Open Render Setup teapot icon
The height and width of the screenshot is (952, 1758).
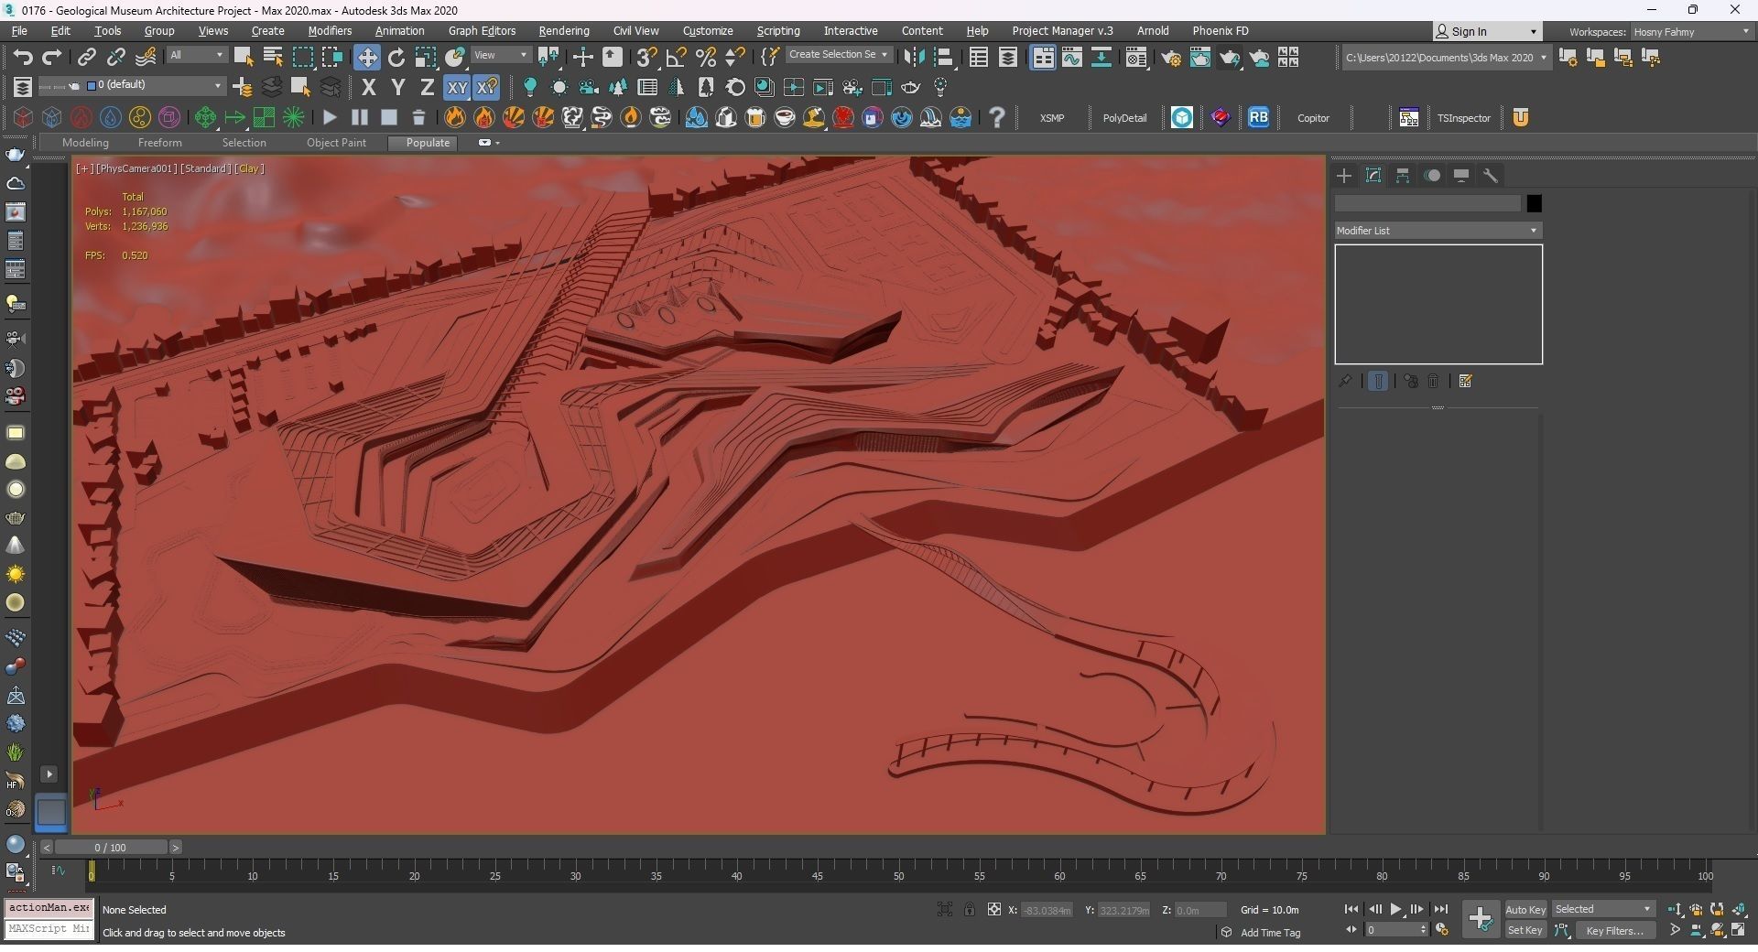click(x=1171, y=58)
